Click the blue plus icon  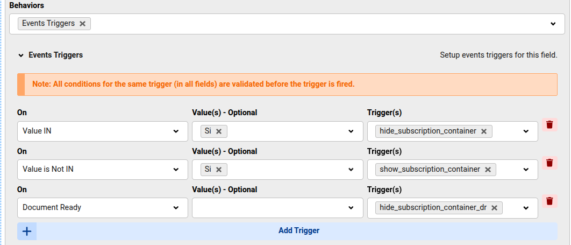tap(27, 231)
